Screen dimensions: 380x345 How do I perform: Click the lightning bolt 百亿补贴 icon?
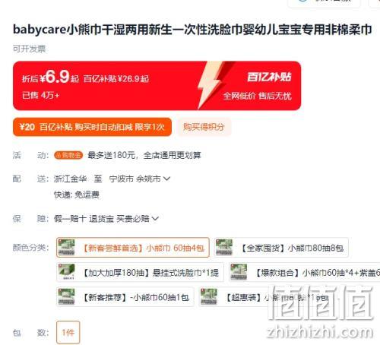tap(212, 84)
